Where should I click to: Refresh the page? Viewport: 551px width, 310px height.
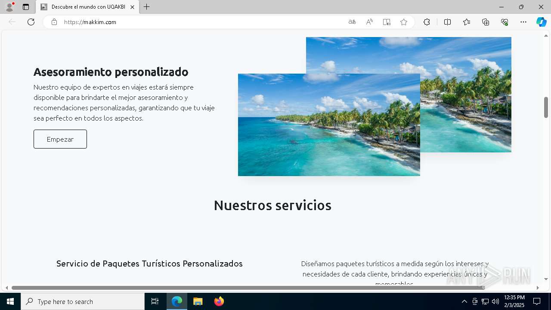coord(31,22)
